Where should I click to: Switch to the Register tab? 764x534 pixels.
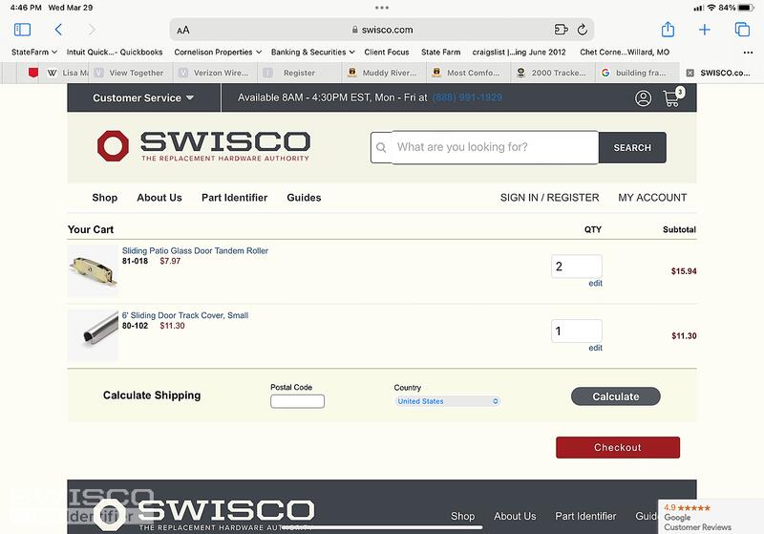click(299, 73)
